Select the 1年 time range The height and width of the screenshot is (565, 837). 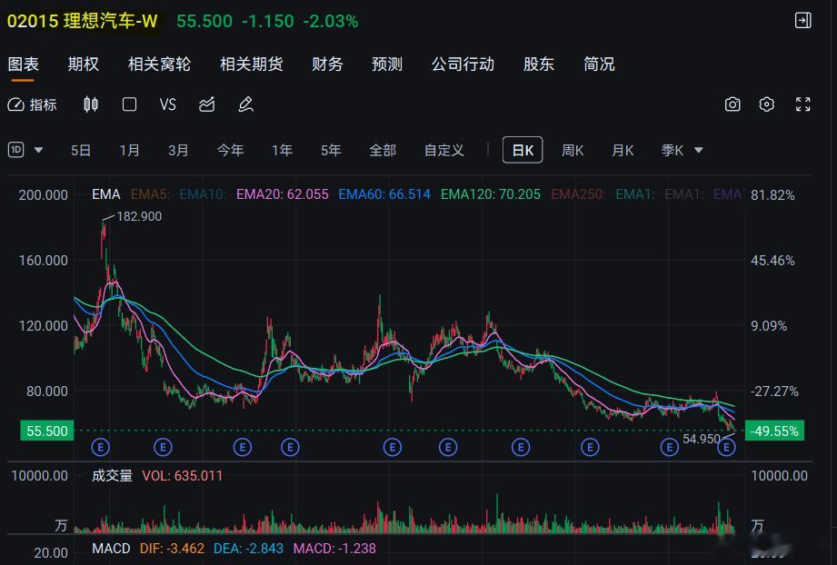coord(282,151)
